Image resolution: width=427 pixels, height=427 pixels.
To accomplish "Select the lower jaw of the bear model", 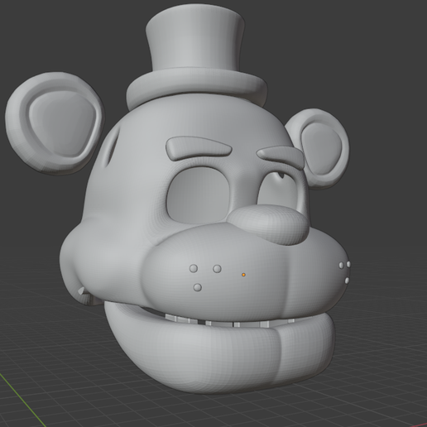I will (x=221, y=350).
